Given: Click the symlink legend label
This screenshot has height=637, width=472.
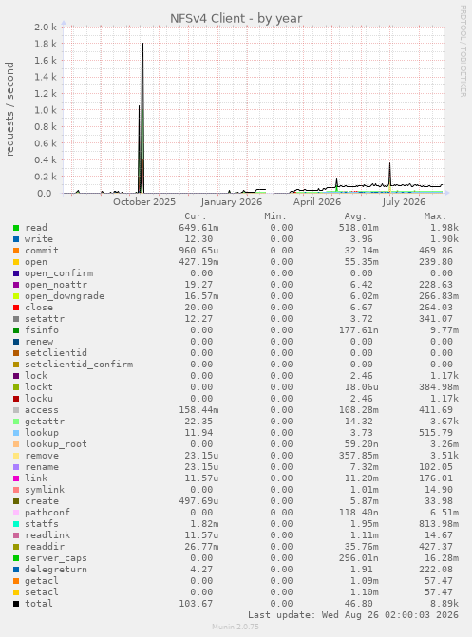Looking at the screenshot, I should pos(45,490).
